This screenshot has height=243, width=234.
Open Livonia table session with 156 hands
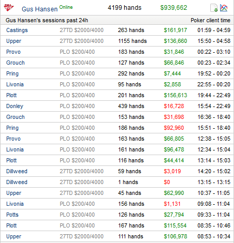pyautogui.click(x=15, y=204)
